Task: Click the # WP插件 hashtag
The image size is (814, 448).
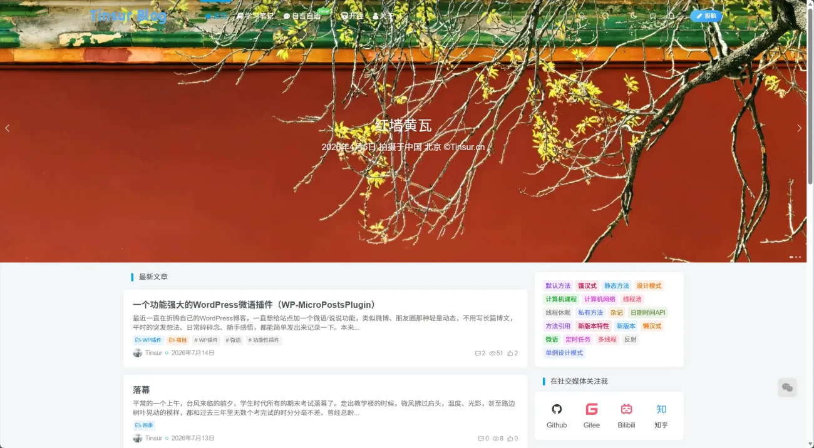Action: (206, 340)
